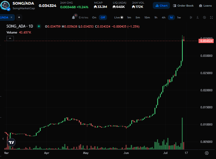The image size is (216, 159).
Task: Select the 15m timeframe
Action: tap(147, 17)
